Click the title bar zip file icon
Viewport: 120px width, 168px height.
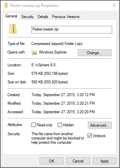[6, 5]
